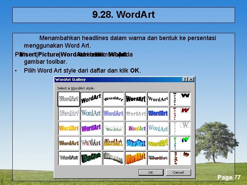This screenshot has width=247, height=185.
Task: Select the blue-gray serif WordArt style
Action: coord(91,114)
